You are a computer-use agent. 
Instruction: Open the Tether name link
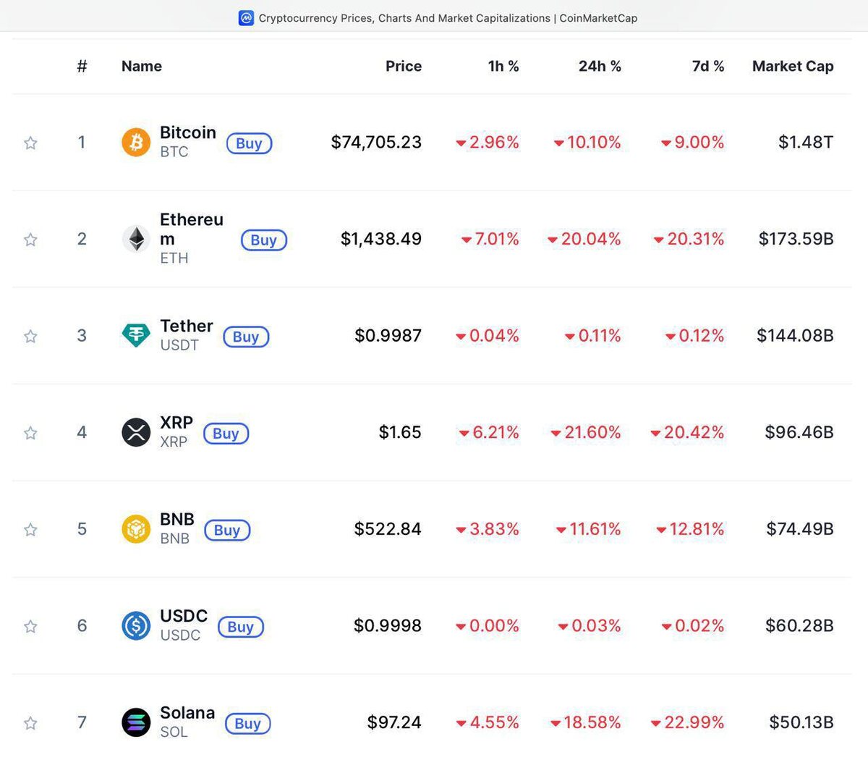click(187, 326)
